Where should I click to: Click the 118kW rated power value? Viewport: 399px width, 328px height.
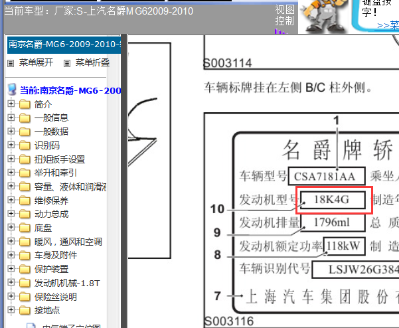point(344,246)
